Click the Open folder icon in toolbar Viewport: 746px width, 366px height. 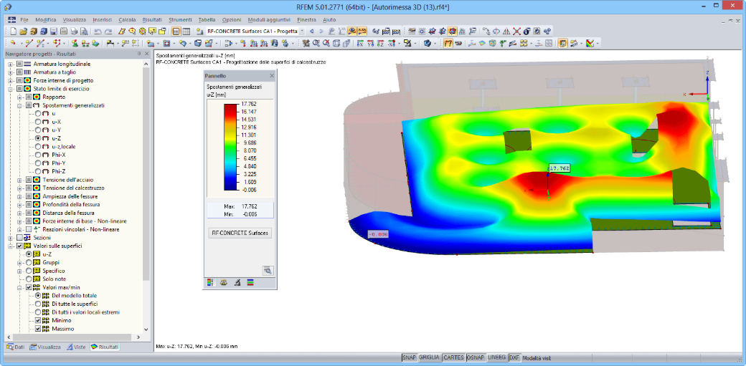pos(24,32)
